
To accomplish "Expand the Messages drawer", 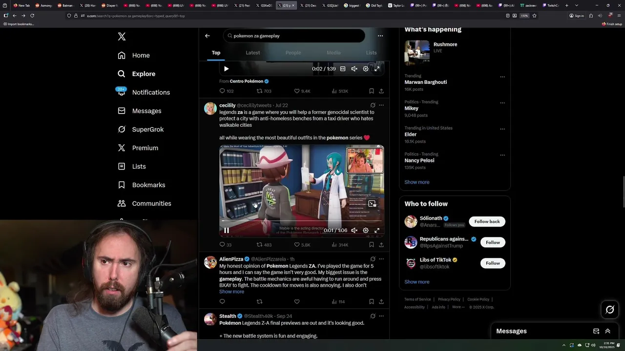I will [x=608, y=331].
